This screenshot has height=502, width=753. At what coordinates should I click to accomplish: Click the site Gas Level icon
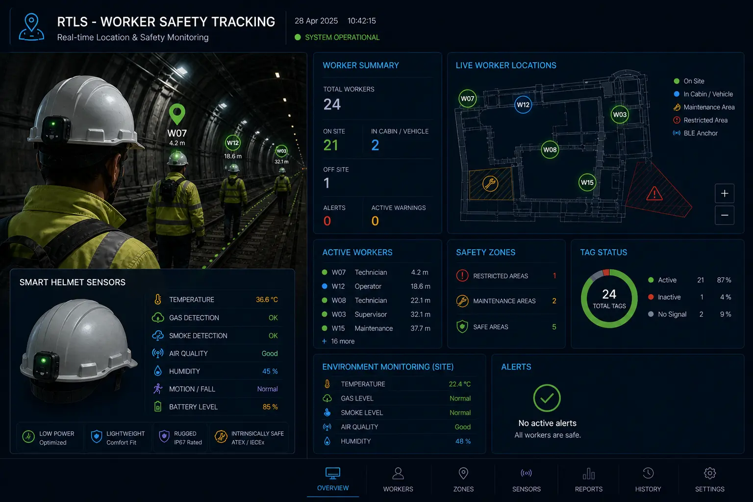pyautogui.click(x=327, y=398)
